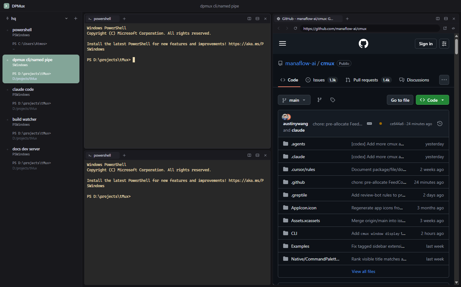Open the docs dev server session

[41, 158]
